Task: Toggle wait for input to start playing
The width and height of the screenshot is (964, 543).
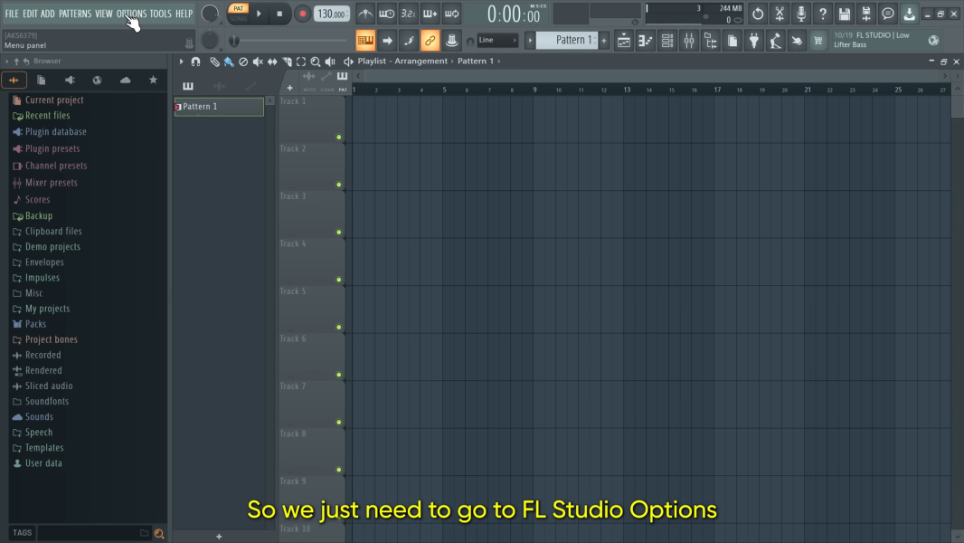Action: coord(387,14)
